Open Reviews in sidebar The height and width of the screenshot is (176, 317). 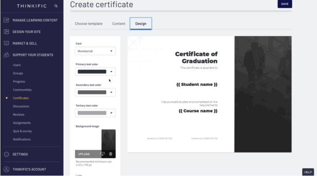point(19,115)
